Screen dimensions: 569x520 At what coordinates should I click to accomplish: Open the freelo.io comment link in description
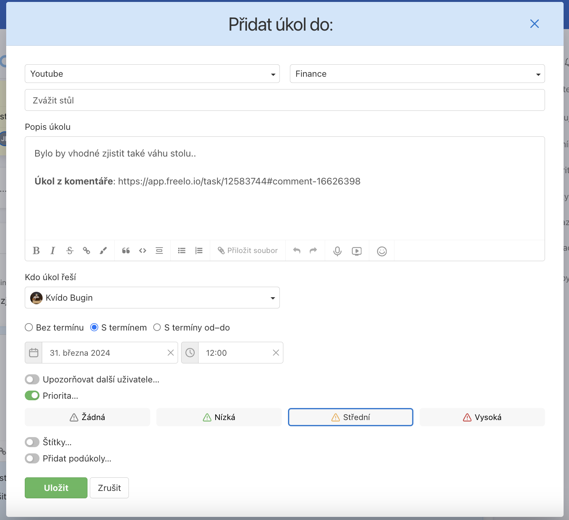pyautogui.click(x=239, y=181)
